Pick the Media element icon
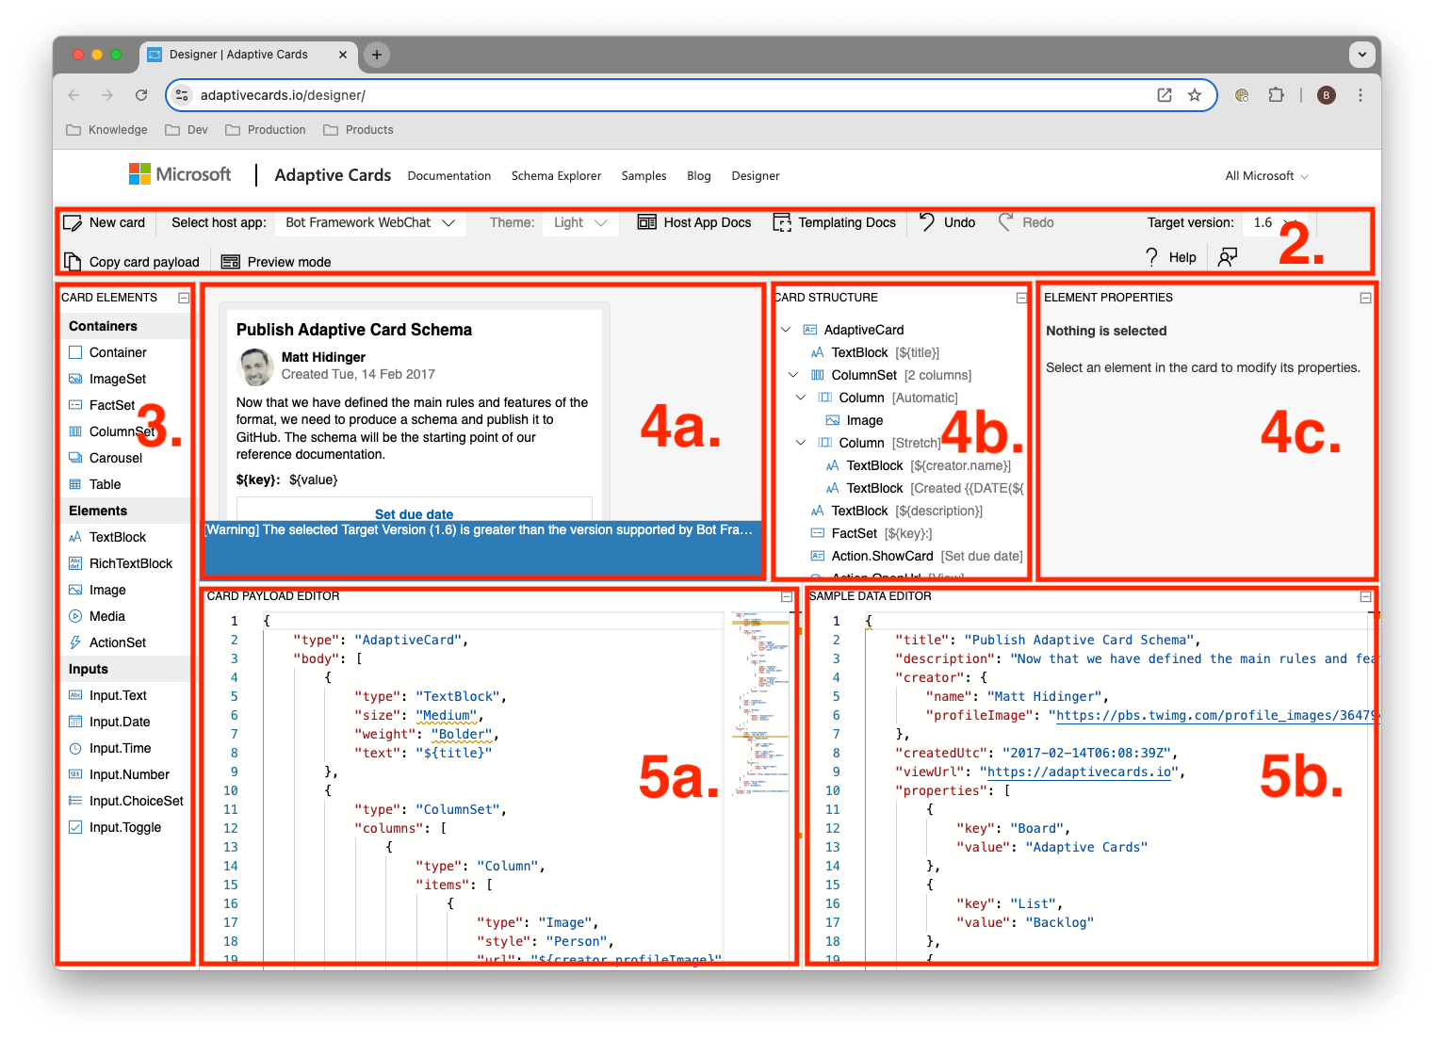Image resolution: width=1434 pixels, height=1040 pixels. (75, 616)
